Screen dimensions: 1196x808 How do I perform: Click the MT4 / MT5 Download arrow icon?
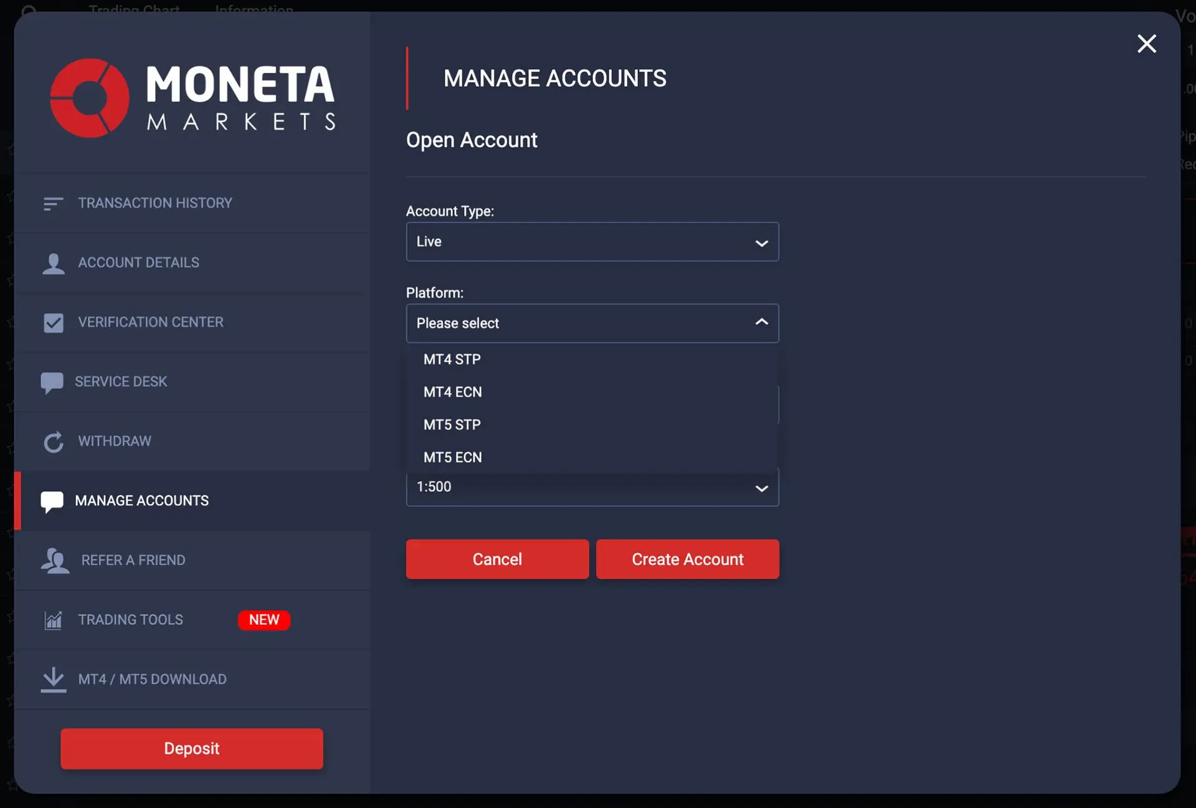point(53,680)
